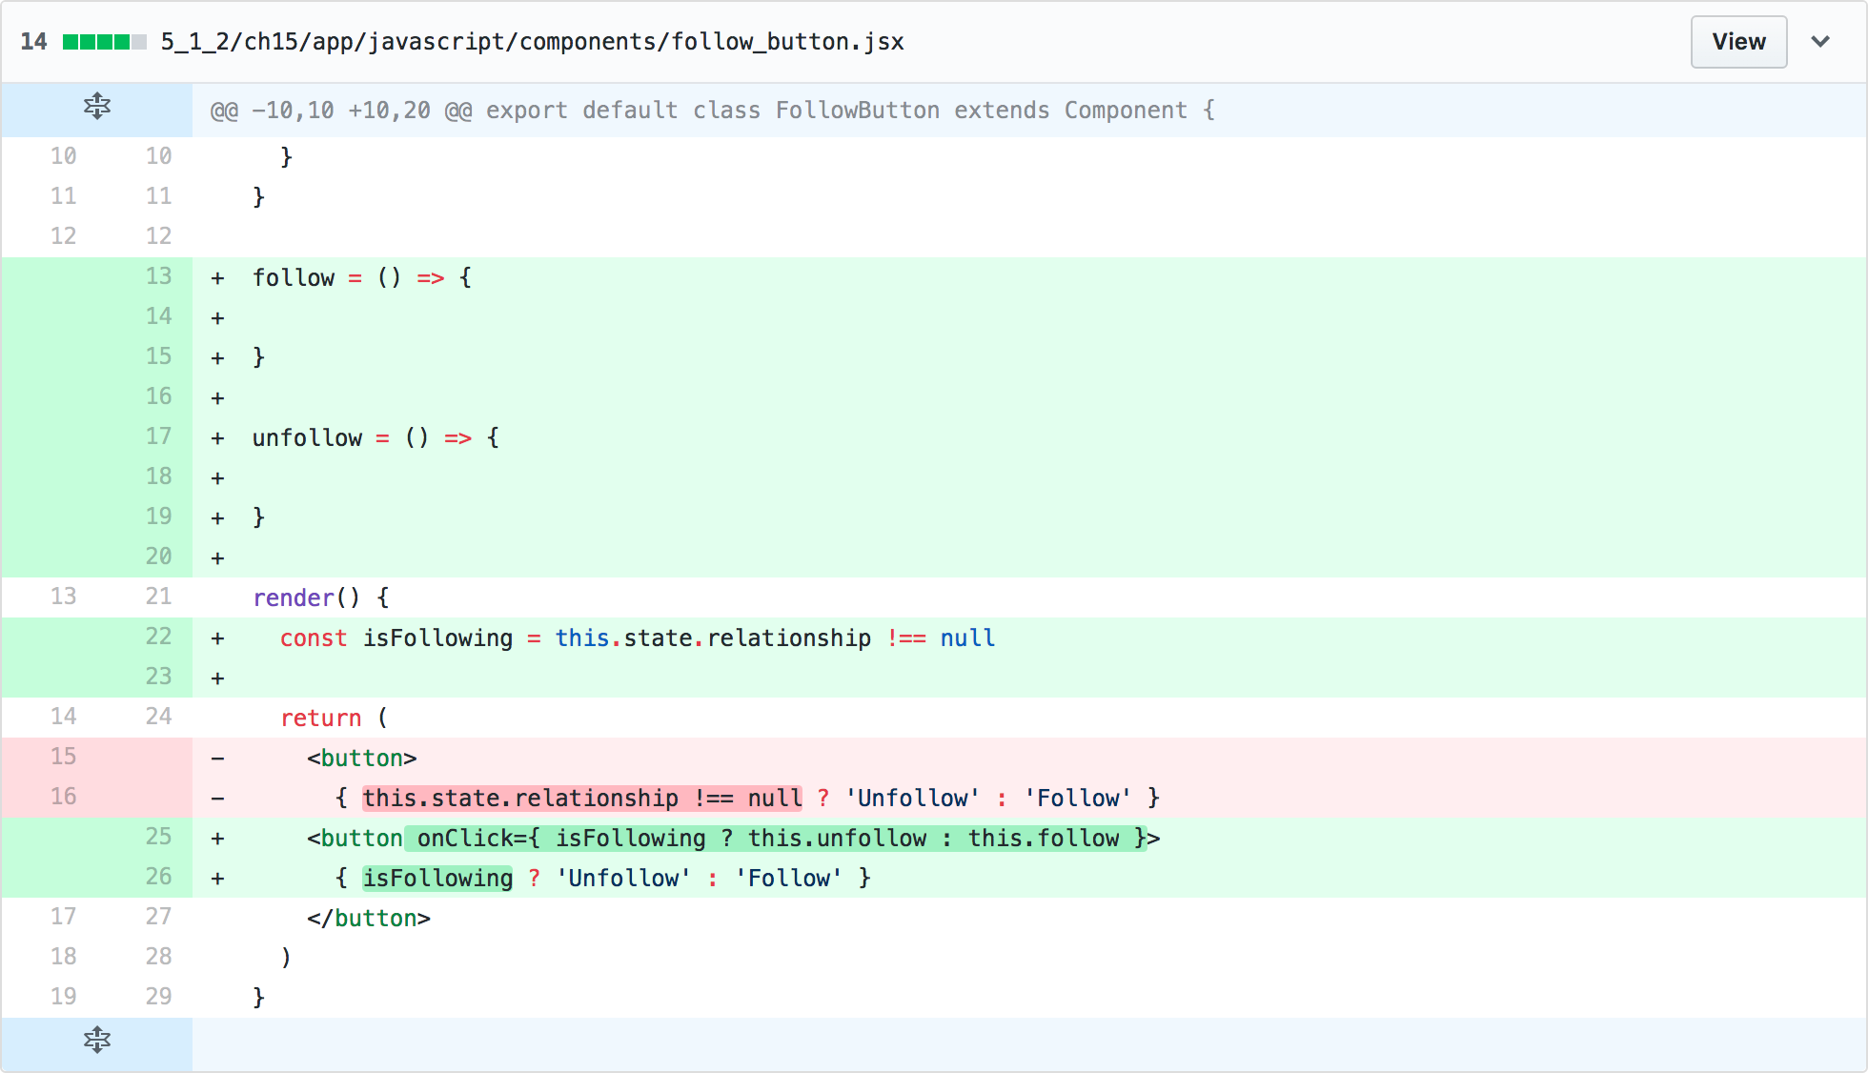Image resolution: width=1868 pixels, height=1073 pixels.
Task: Click the diffstat number 14
Action: click(x=33, y=42)
